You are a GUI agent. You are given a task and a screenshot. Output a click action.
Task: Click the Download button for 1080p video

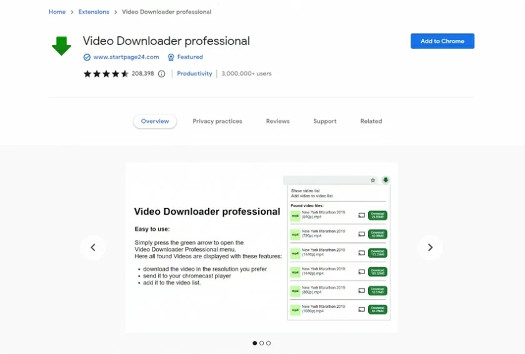click(377, 310)
